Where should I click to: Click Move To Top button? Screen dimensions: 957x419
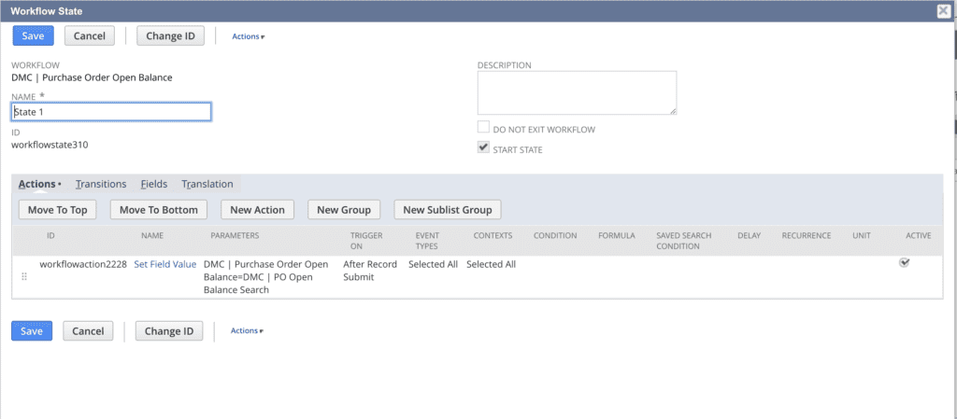point(57,210)
